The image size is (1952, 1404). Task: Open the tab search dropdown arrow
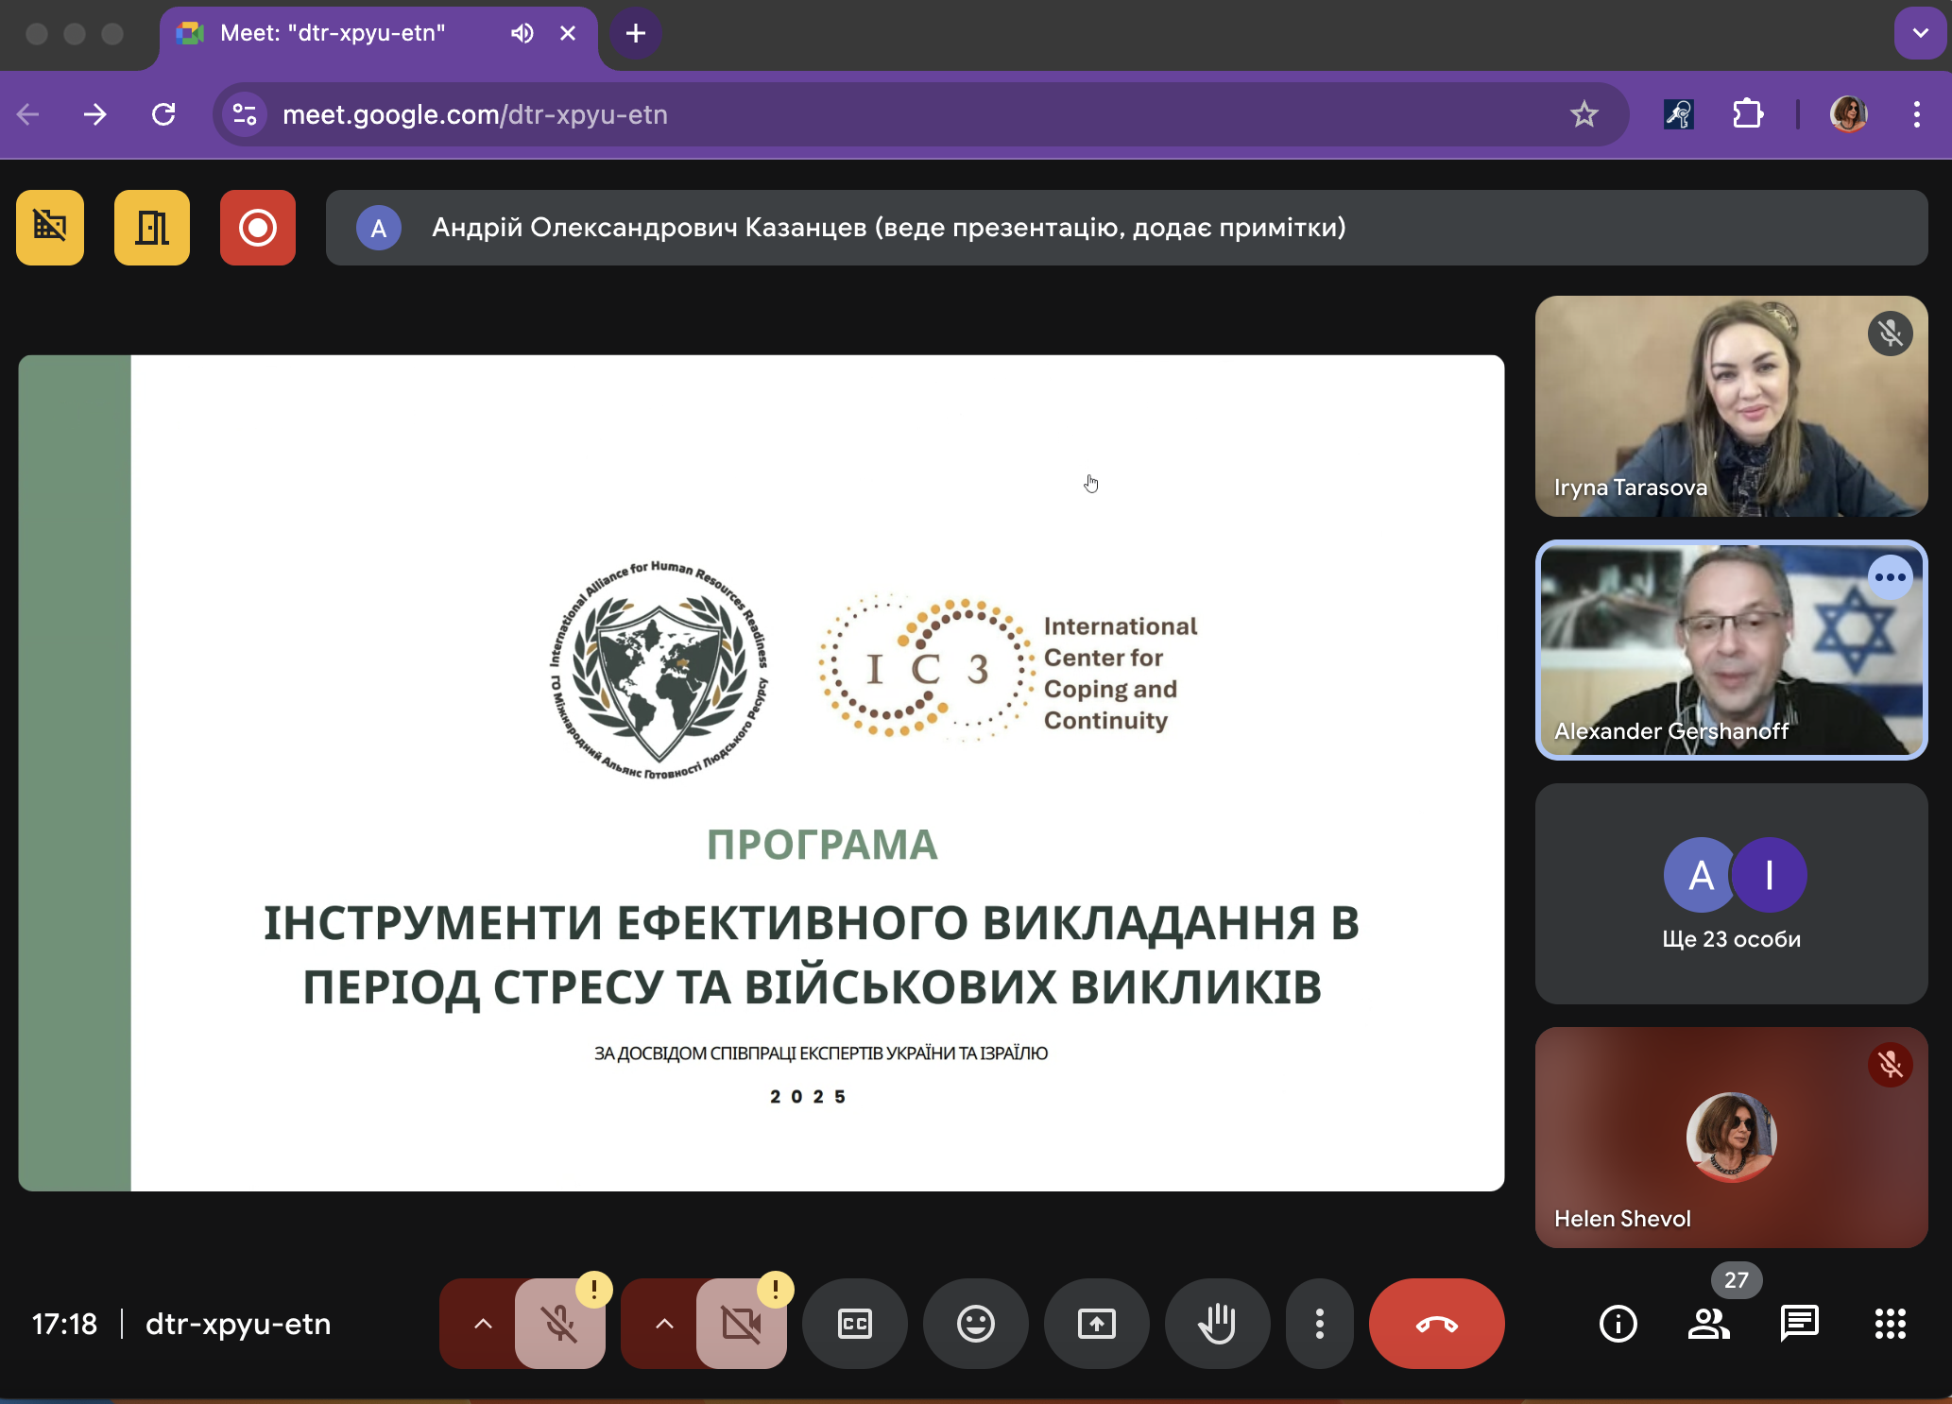[1920, 34]
